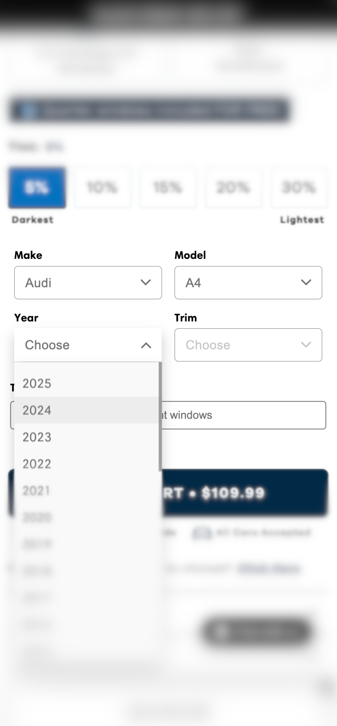
Task: Choose 2024 in the Year list
Action: pyautogui.click(x=37, y=410)
